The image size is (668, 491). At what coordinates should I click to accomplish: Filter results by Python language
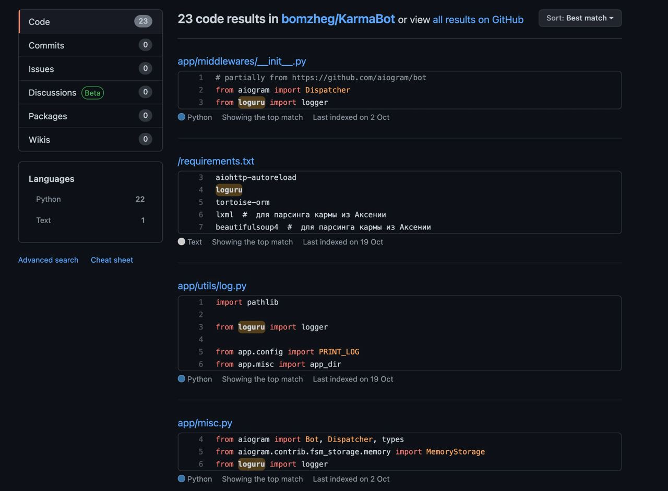(90, 199)
